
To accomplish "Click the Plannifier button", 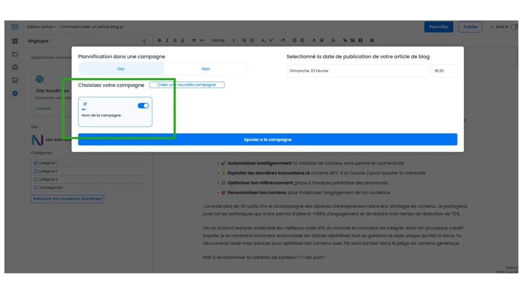I will click(439, 27).
